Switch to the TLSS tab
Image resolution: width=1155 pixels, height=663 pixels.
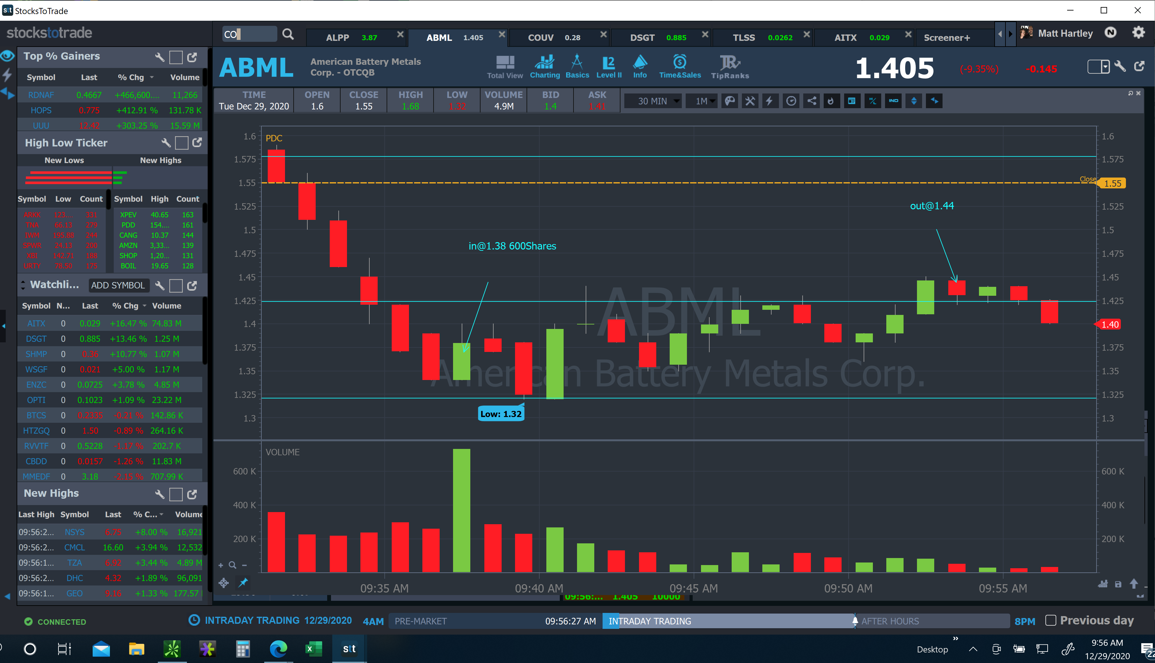762,37
